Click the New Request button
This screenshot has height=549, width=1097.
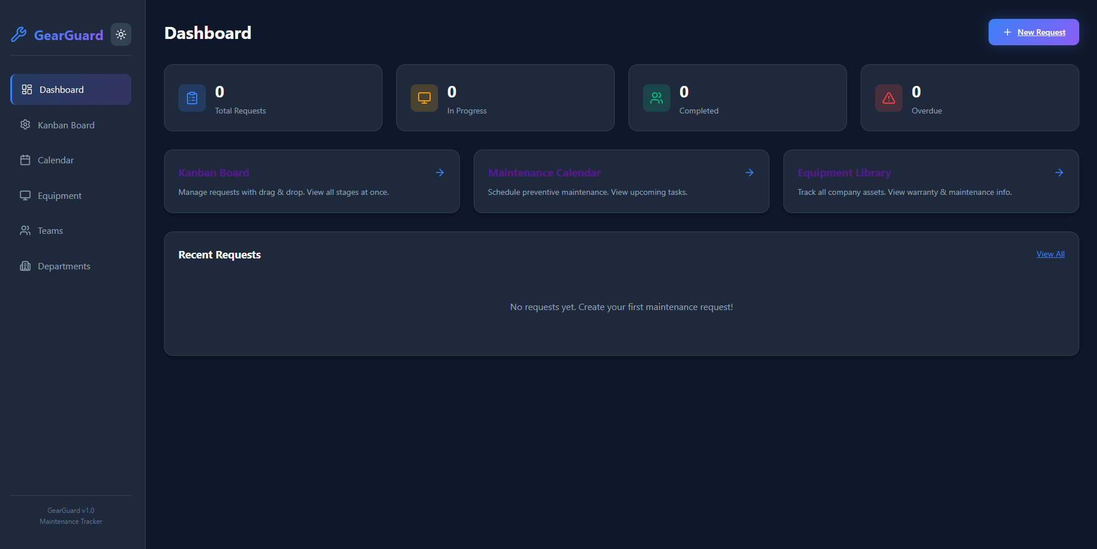coord(1033,32)
